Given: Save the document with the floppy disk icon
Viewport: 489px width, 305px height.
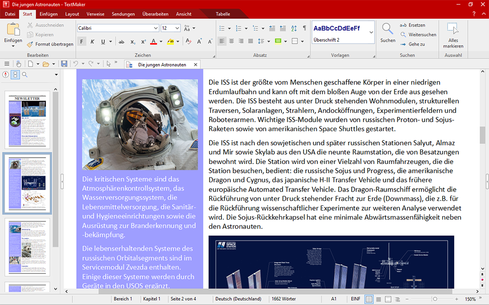Looking at the screenshot, I should 64,64.
